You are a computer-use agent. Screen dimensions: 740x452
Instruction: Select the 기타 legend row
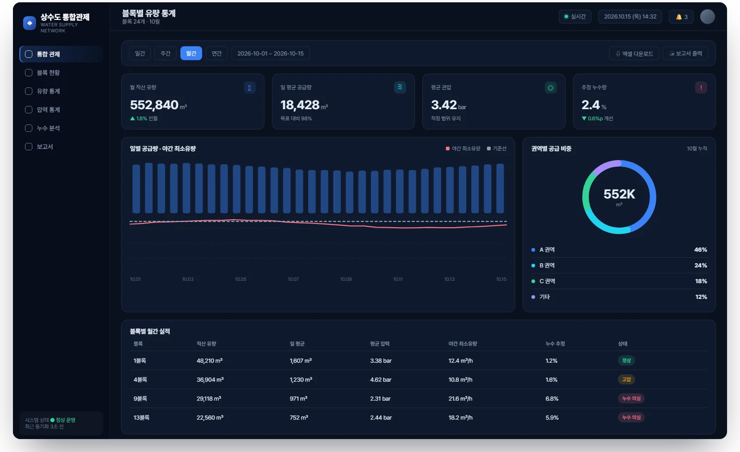619,297
